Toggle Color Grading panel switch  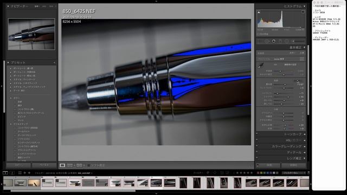257,146
